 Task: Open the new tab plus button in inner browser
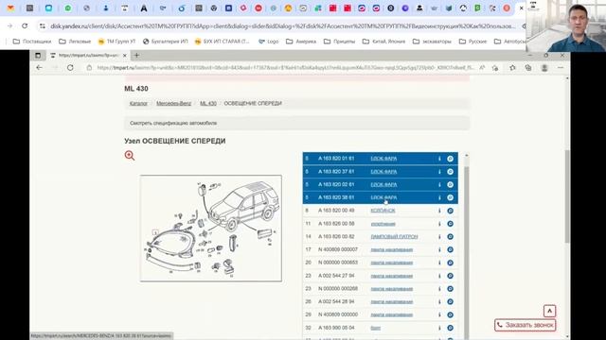[136, 55]
